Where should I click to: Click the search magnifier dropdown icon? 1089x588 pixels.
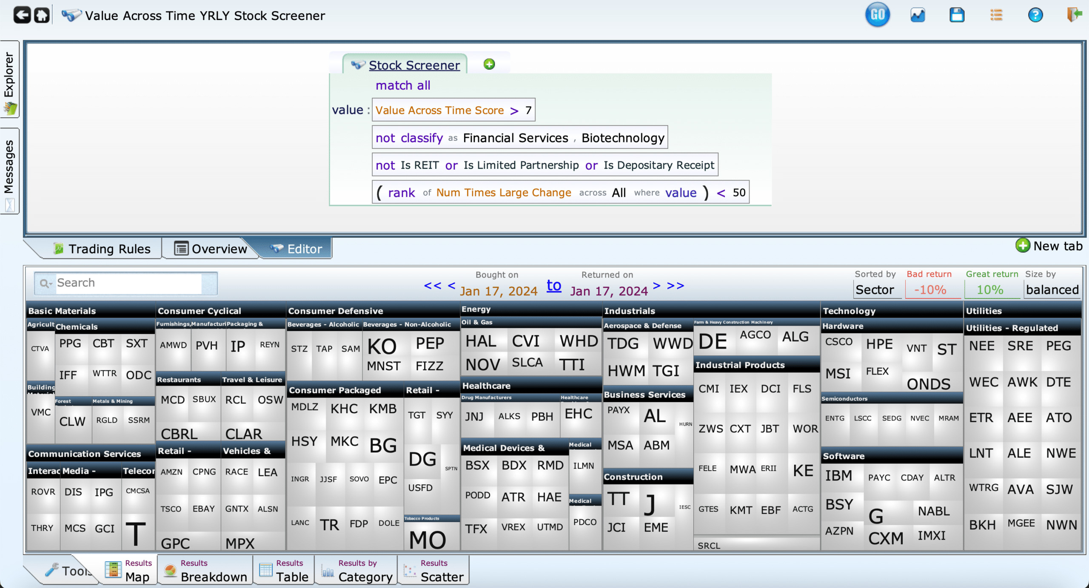click(x=46, y=283)
